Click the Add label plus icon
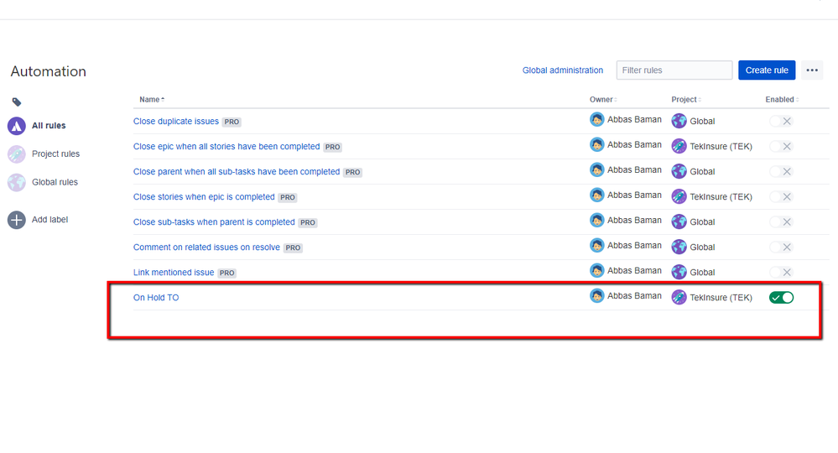 point(17,220)
